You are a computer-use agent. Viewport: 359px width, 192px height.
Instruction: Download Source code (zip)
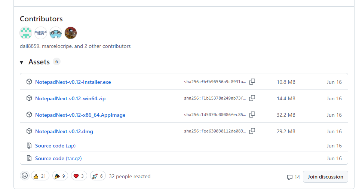click(55, 146)
